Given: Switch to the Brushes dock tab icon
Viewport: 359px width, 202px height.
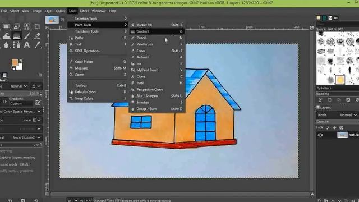Looking at the screenshot, I should 319,17.
